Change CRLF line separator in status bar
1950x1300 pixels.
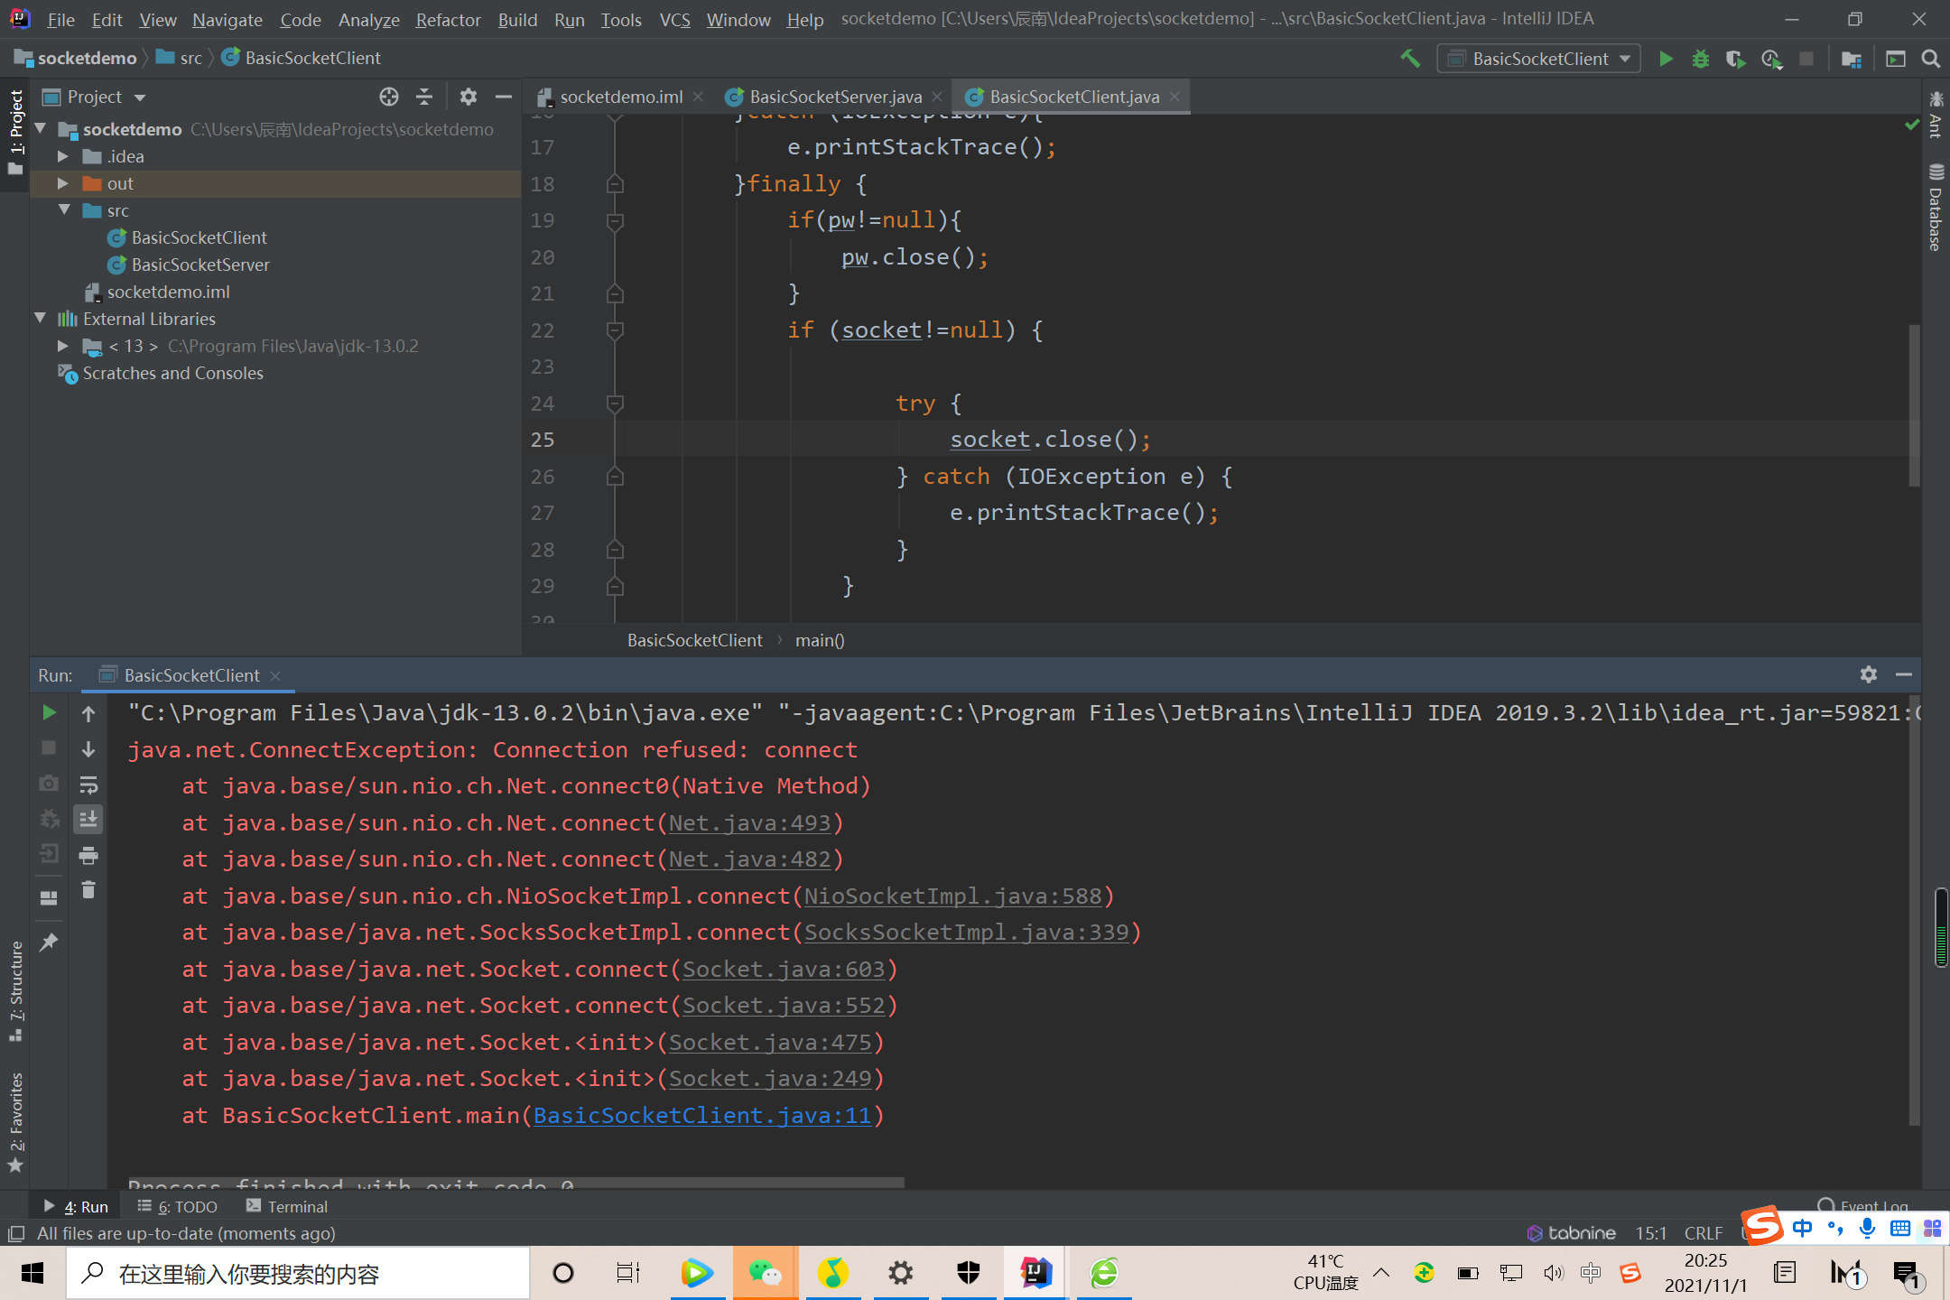tap(1703, 1233)
